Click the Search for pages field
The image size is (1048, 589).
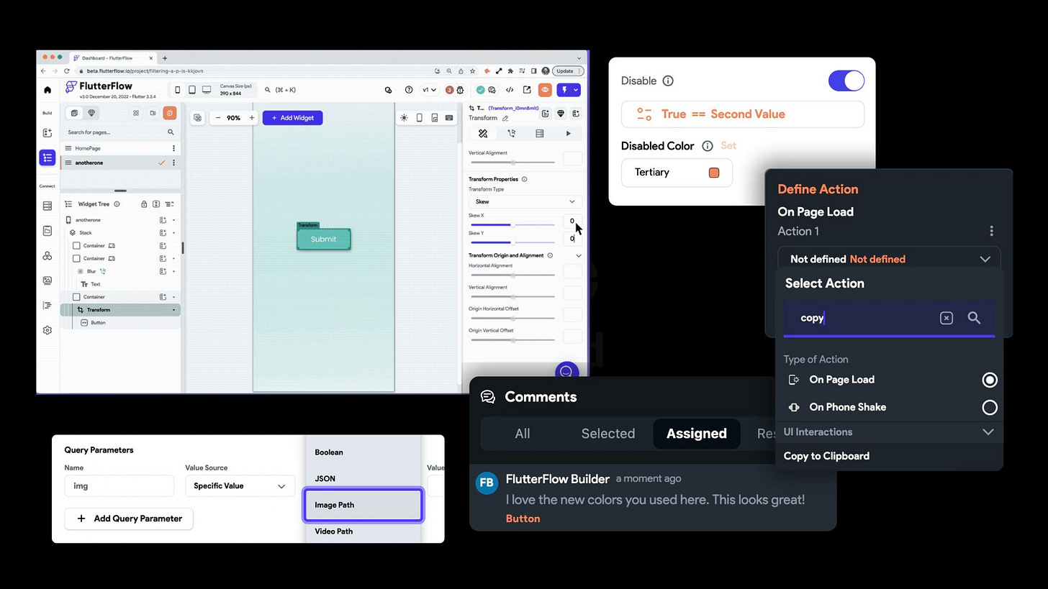click(x=120, y=132)
